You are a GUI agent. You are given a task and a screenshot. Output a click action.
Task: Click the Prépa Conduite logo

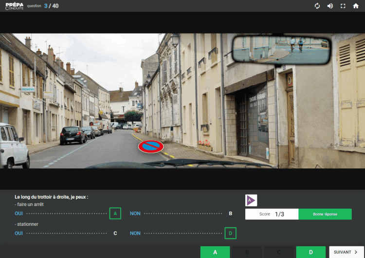[14, 6]
